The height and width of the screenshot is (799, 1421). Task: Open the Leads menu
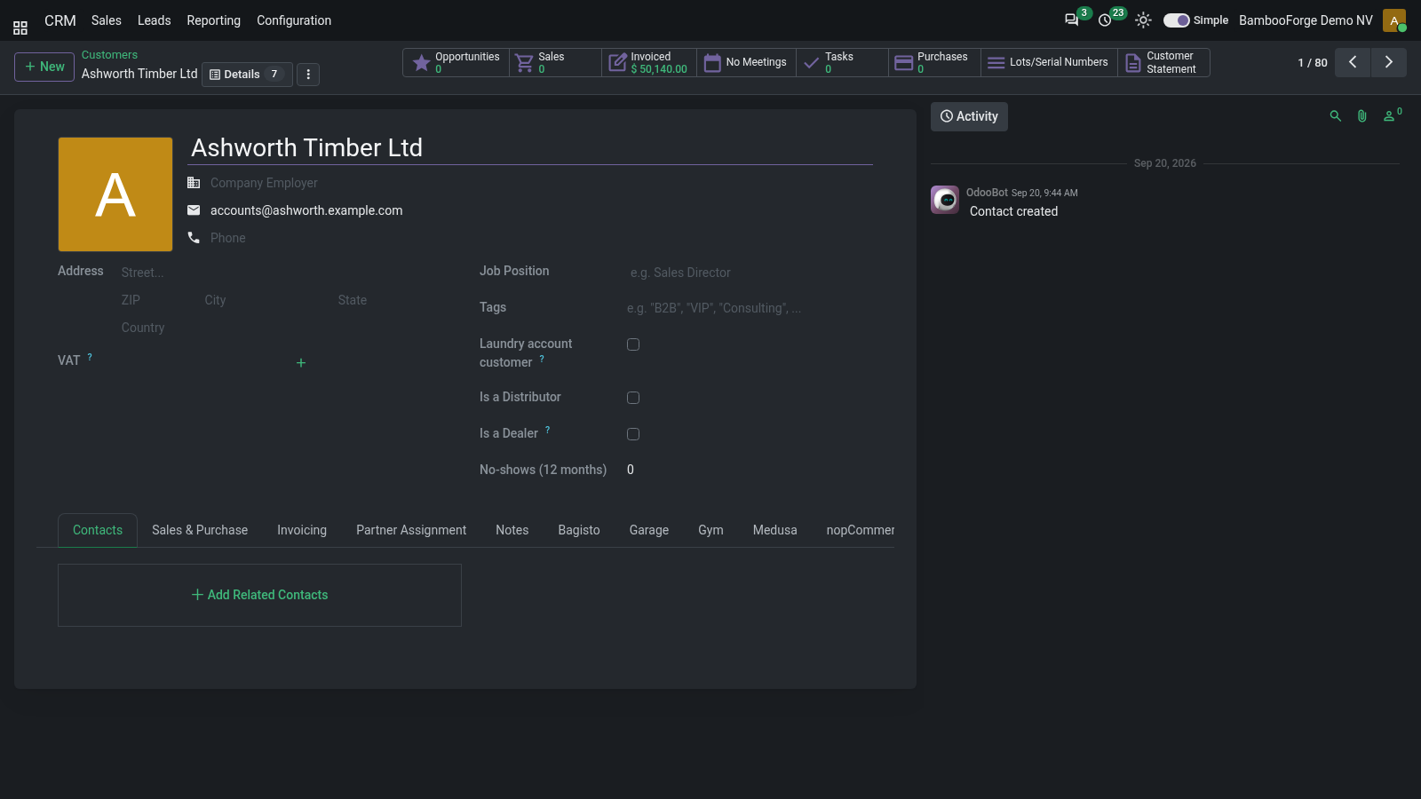154,20
